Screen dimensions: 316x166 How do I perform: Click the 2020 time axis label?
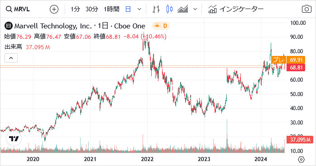click(33, 159)
